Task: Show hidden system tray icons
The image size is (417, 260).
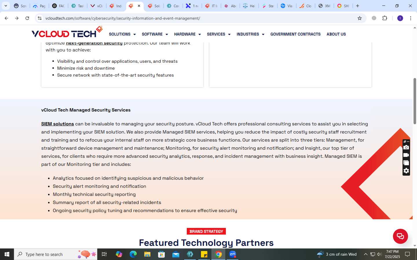Action: 365,254
